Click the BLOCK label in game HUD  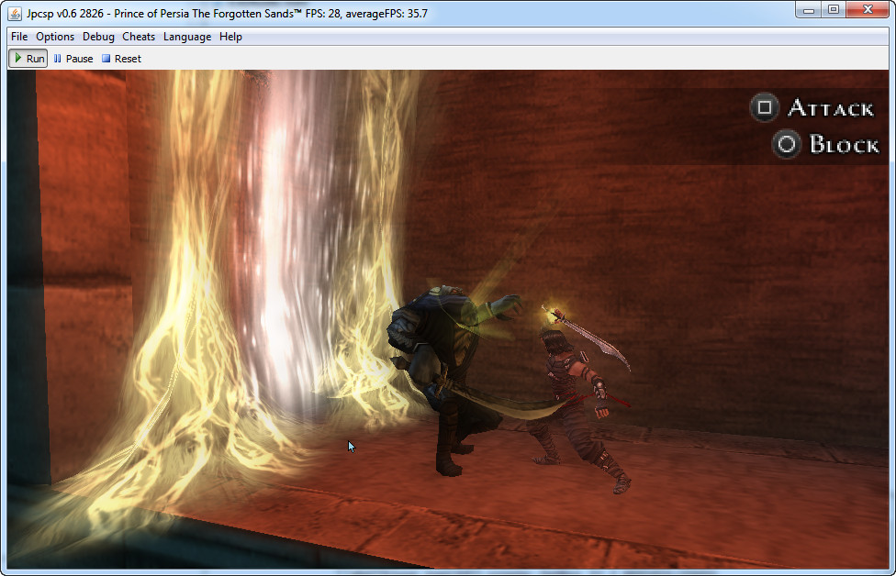[844, 144]
